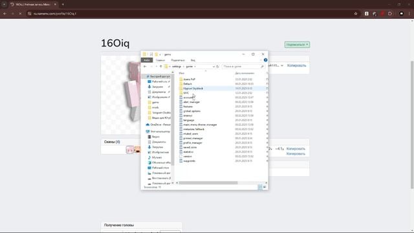The width and height of the screenshot is (414, 233).
Task: Select the profile_manager file
Action: pos(193,142)
